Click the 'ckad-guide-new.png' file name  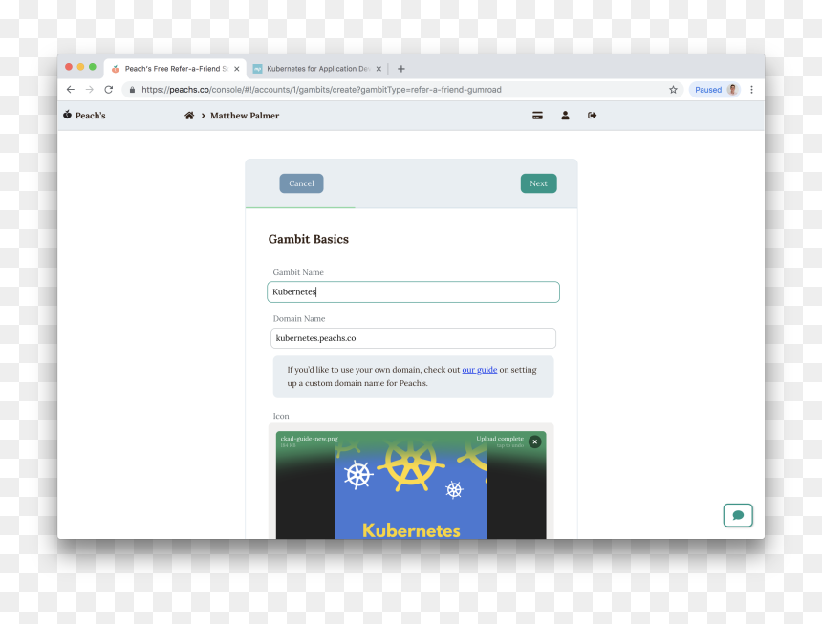(x=310, y=439)
